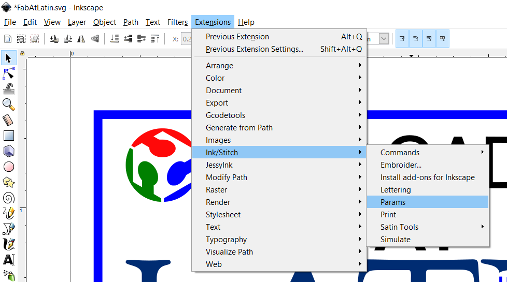Toggle move patterns with objects

pos(443,39)
